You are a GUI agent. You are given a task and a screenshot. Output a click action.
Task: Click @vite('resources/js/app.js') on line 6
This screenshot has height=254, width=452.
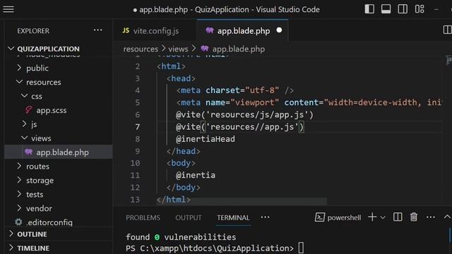[244, 115]
